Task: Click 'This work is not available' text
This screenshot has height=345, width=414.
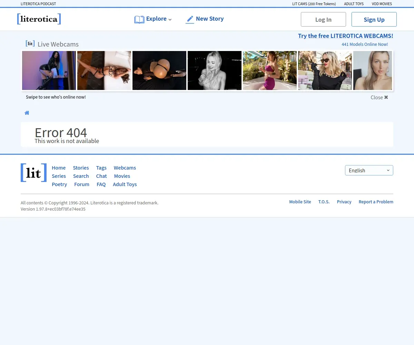Action: point(67,141)
